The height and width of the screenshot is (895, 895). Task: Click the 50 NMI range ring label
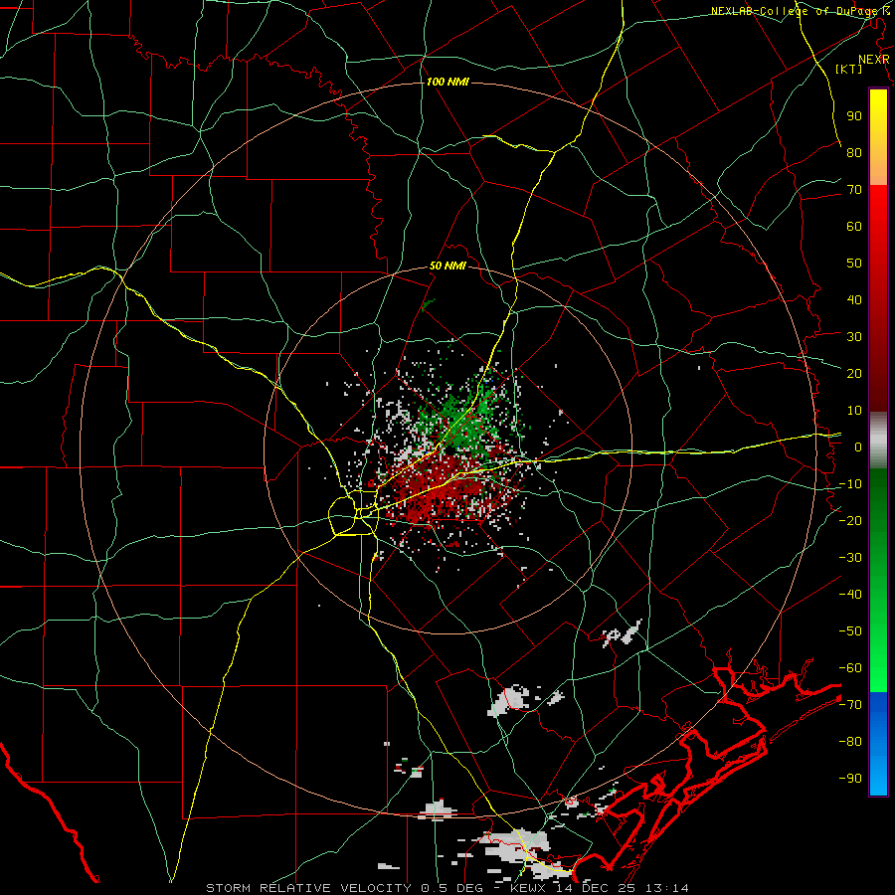coord(447,266)
